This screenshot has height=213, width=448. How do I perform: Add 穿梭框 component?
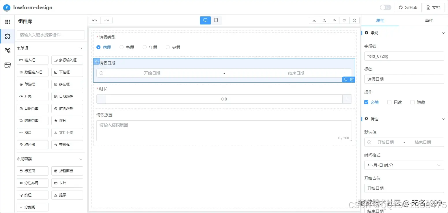[x=67, y=145]
